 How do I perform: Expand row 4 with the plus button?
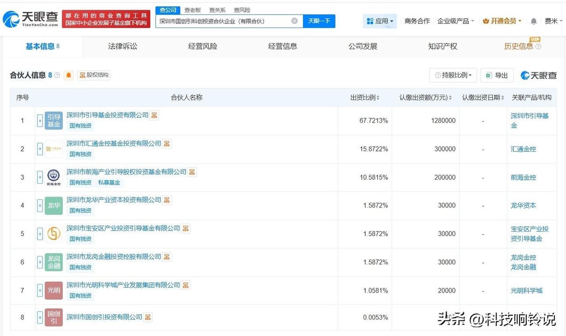pos(40,205)
